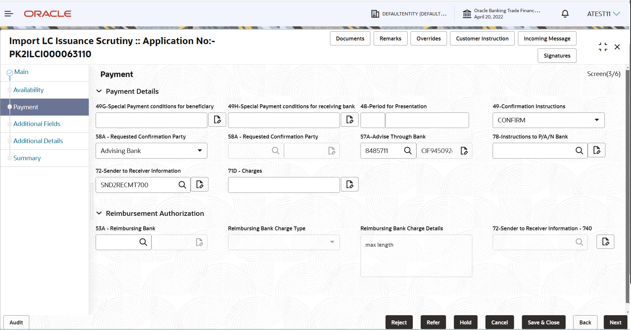Open 49-Confirmation Instructions CONFIRM dropdown
The width and height of the screenshot is (631, 330).
549,120
